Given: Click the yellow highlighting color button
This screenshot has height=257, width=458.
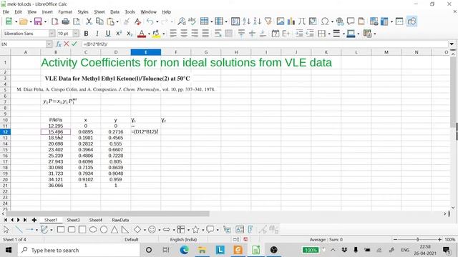Looking at the screenshot, I should pos(156,34).
